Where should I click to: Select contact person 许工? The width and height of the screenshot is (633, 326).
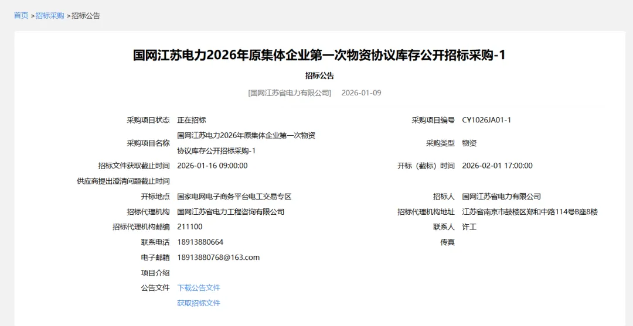tap(469, 227)
